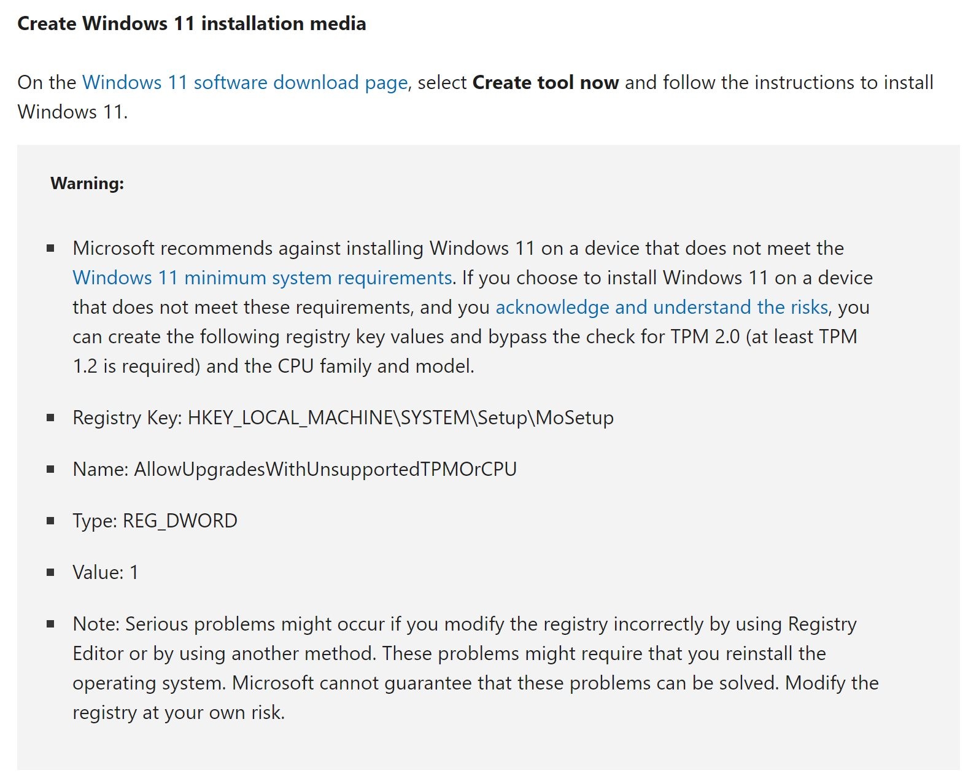979x781 pixels.
Task: Click the bullet beside the Note paragraph
Action: tap(50, 624)
